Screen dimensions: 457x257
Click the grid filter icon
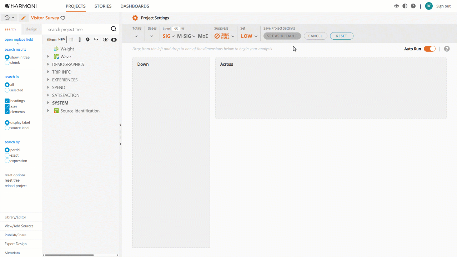click(x=71, y=40)
